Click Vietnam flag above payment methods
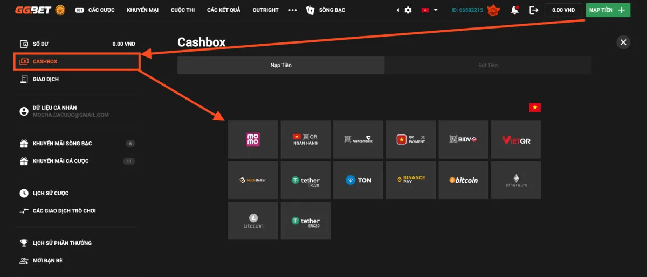Viewport: 647px width, 277px height. click(x=535, y=108)
